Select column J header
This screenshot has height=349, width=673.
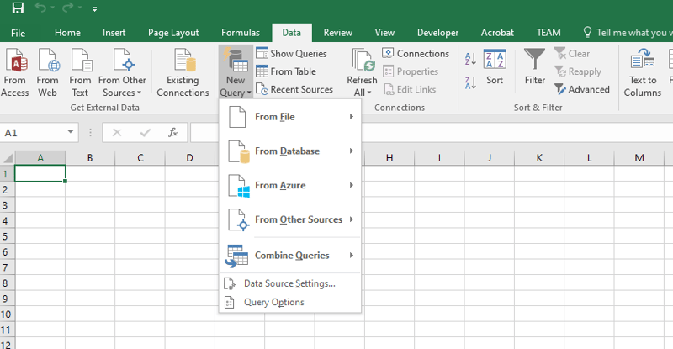coord(489,158)
